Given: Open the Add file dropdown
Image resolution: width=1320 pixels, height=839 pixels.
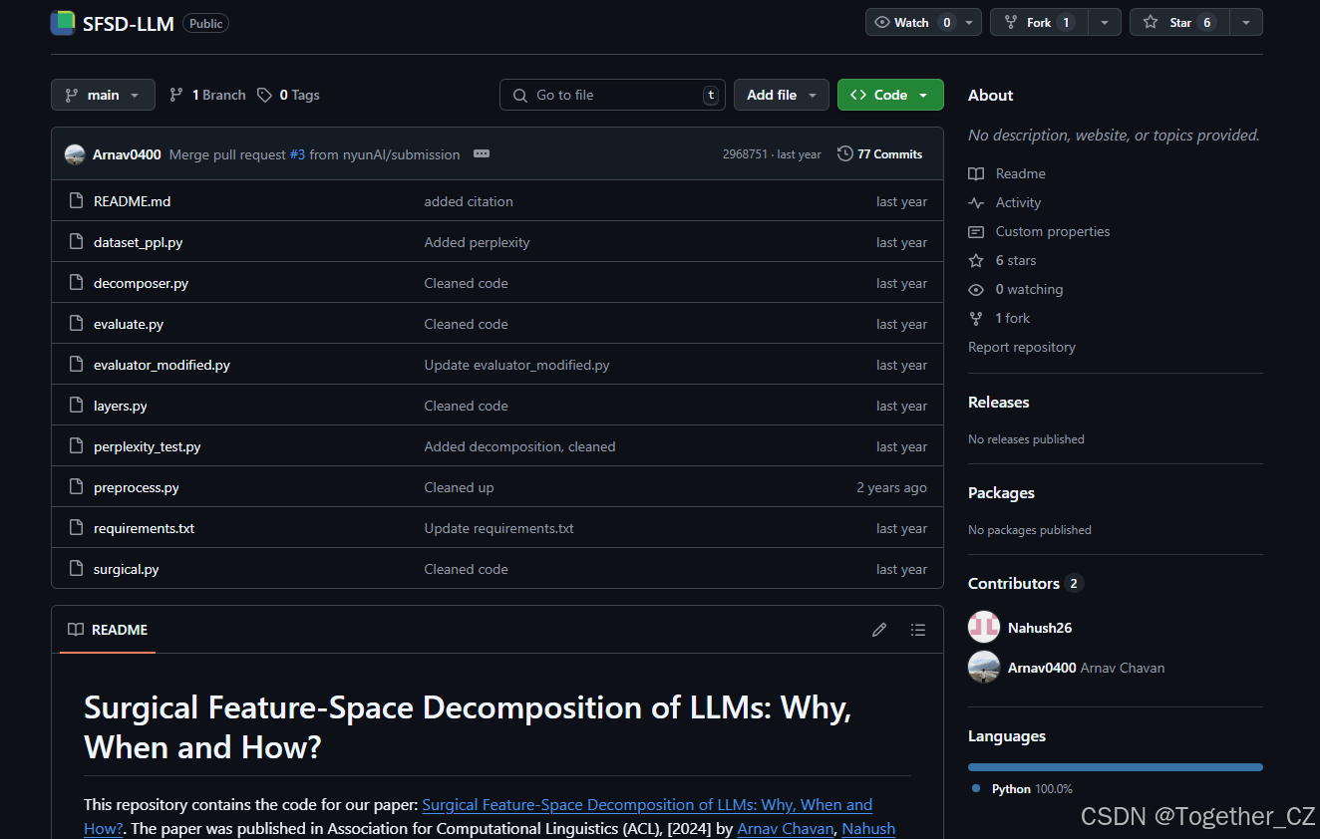Looking at the screenshot, I should [x=781, y=94].
